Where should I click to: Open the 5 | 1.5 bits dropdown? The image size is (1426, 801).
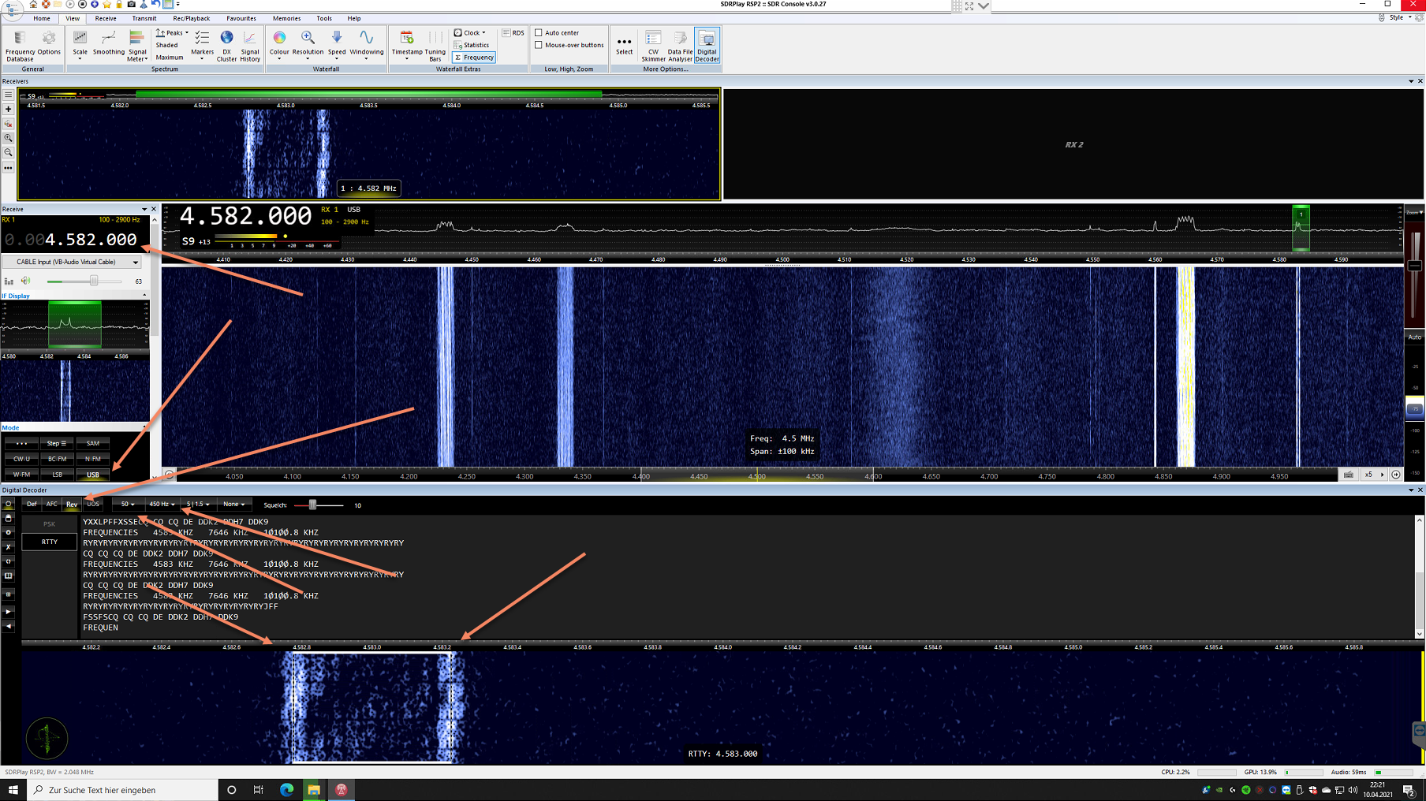(x=197, y=505)
